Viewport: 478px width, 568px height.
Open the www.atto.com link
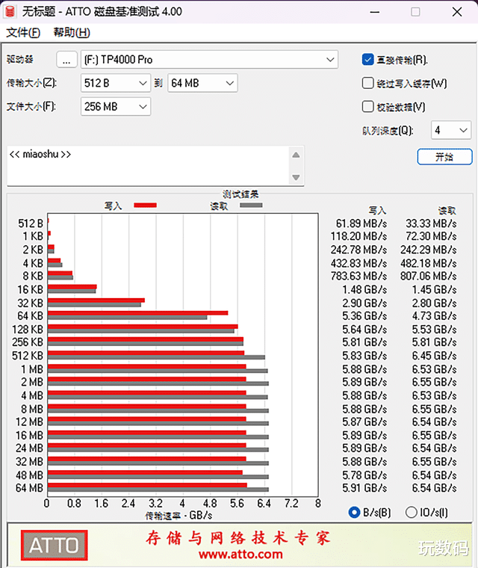click(x=240, y=554)
